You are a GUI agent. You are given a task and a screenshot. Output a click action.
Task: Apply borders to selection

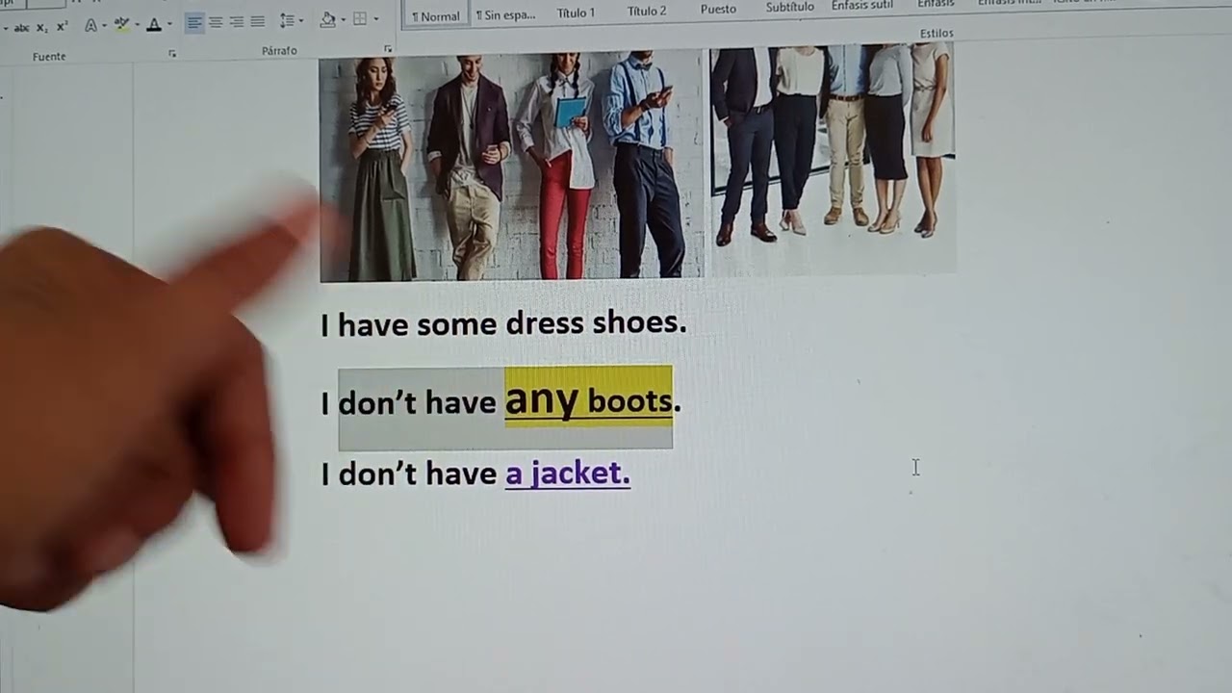tap(360, 18)
